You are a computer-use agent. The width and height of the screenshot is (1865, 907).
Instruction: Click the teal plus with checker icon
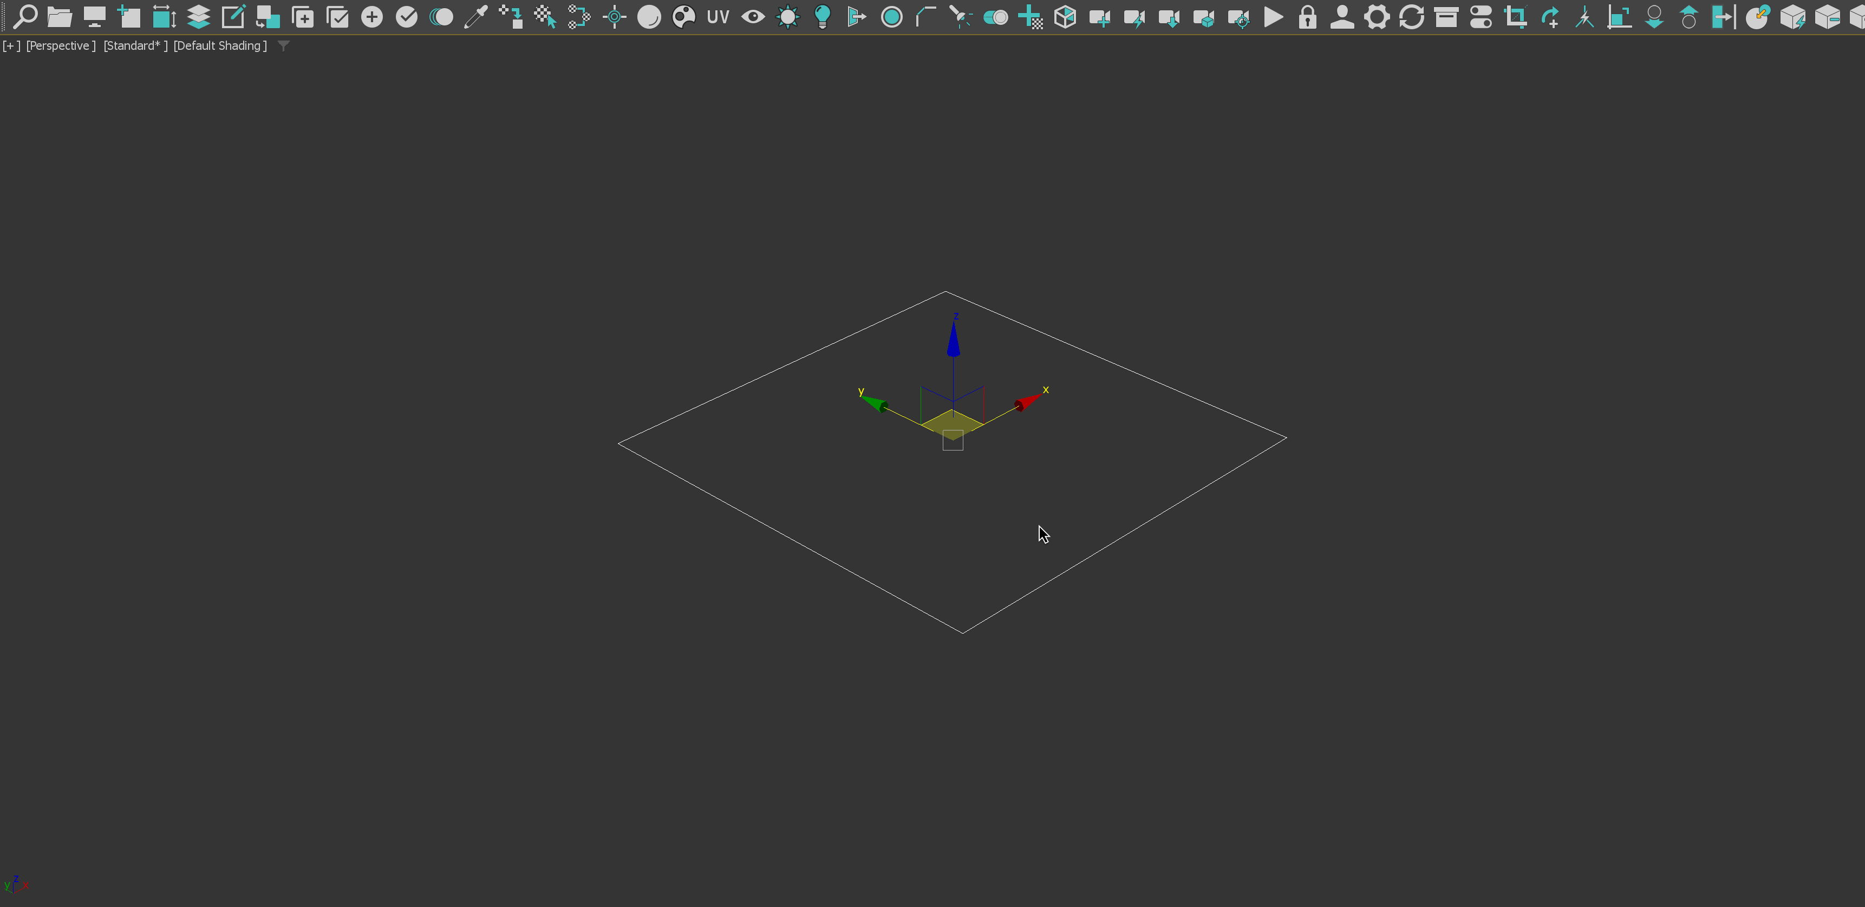coord(1030,16)
